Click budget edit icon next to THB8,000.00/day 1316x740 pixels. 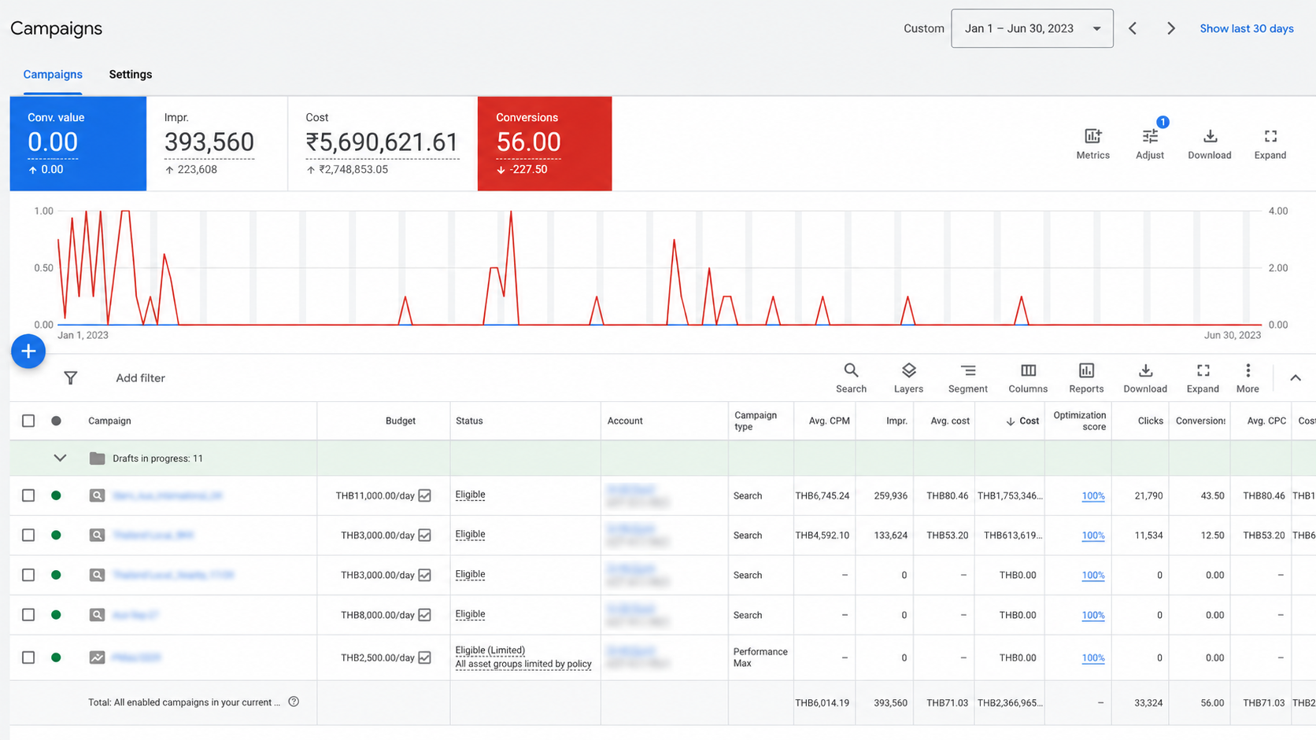[425, 615]
